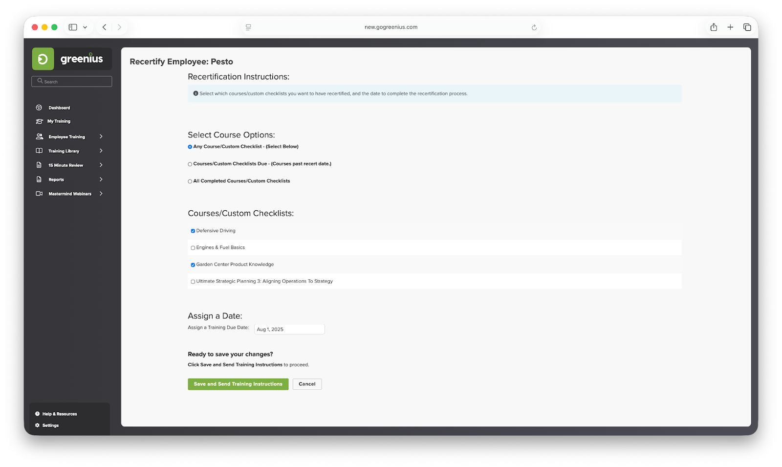Click the My Training graduation cap icon

(39, 121)
